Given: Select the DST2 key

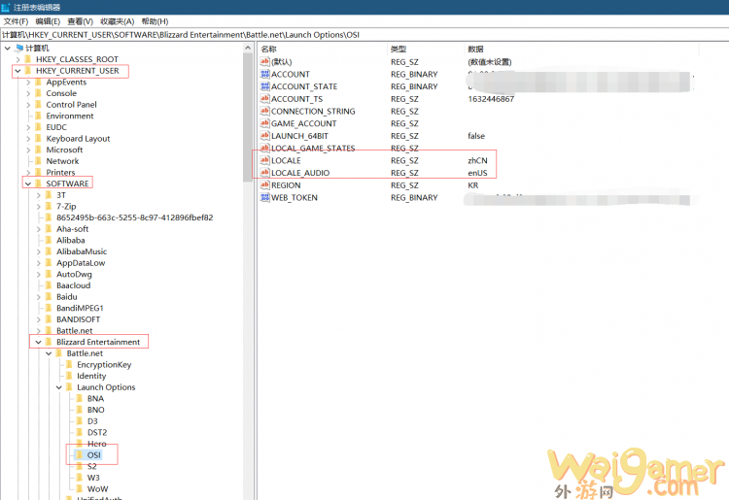Looking at the screenshot, I should coord(97,433).
